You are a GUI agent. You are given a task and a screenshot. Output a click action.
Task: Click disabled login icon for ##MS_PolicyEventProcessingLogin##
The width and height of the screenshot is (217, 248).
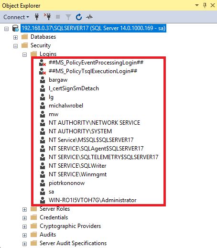tap(43, 63)
